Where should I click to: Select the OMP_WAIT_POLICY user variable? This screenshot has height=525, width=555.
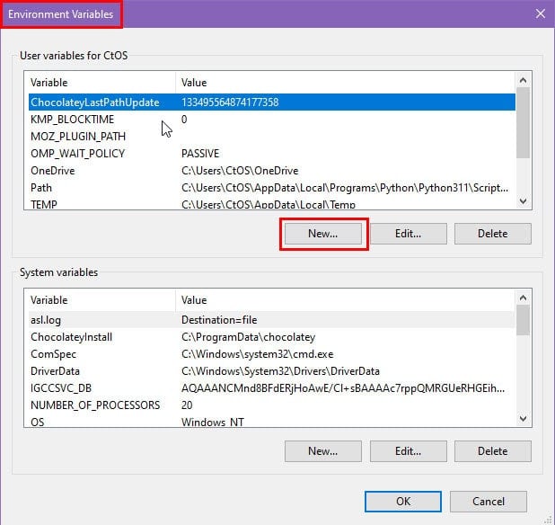pyautogui.click(x=272, y=154)
